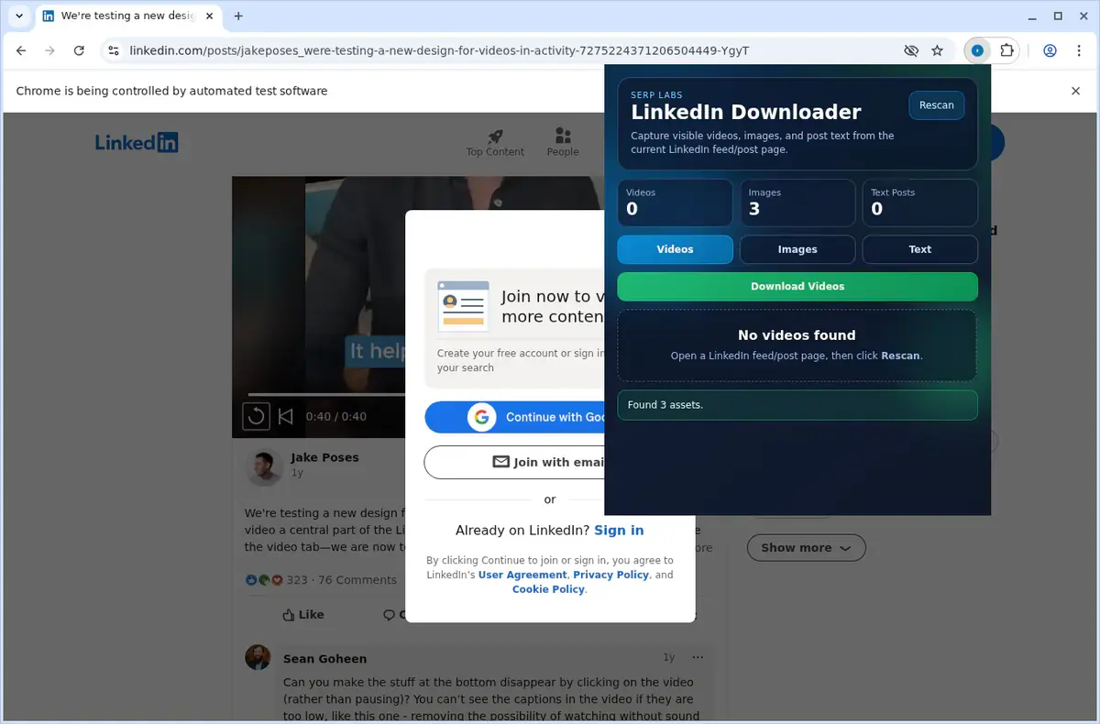Click the skip-to-start video control
Image resolution: width=1100 pixels, height=724 pixels.
(286, 416)
